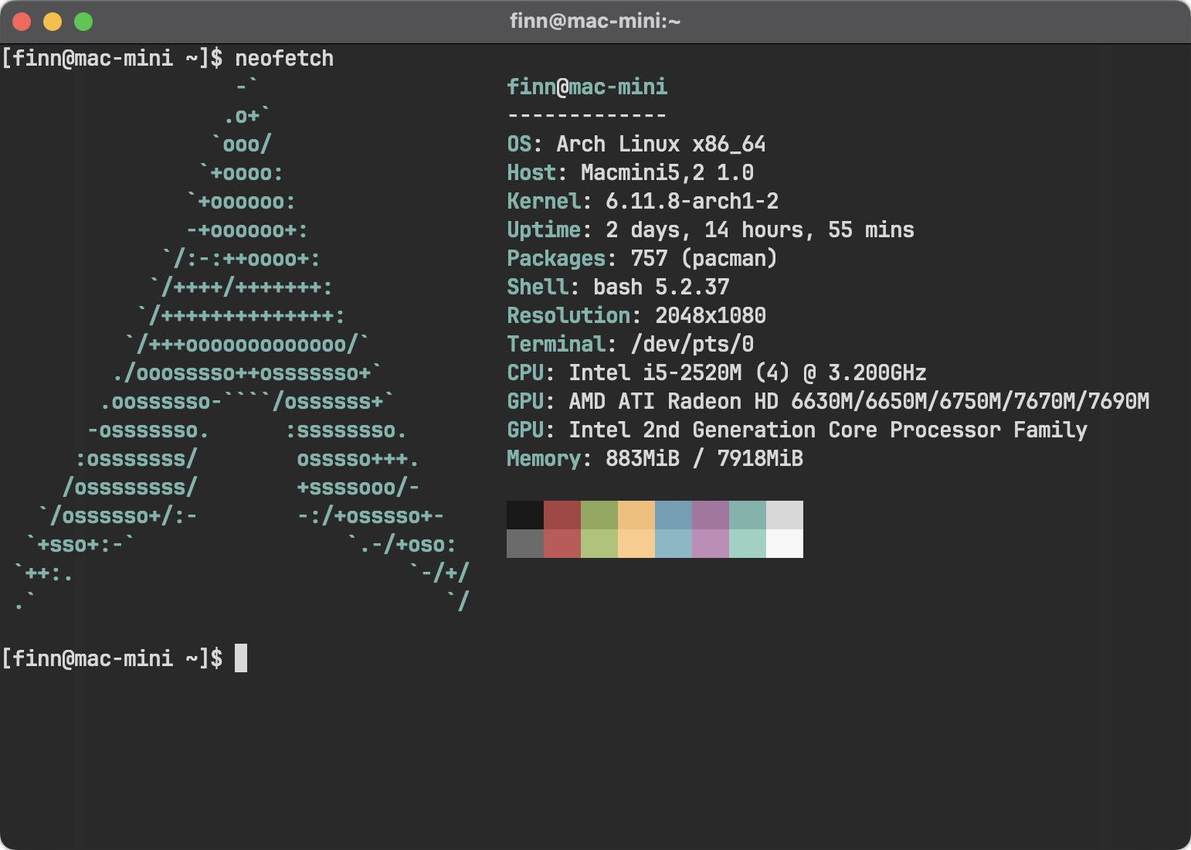Click the Terminal: /dev/pts/0 line
Image resolution: width=1191 pixels, height=850 pixels.
[x=630, y=345]
